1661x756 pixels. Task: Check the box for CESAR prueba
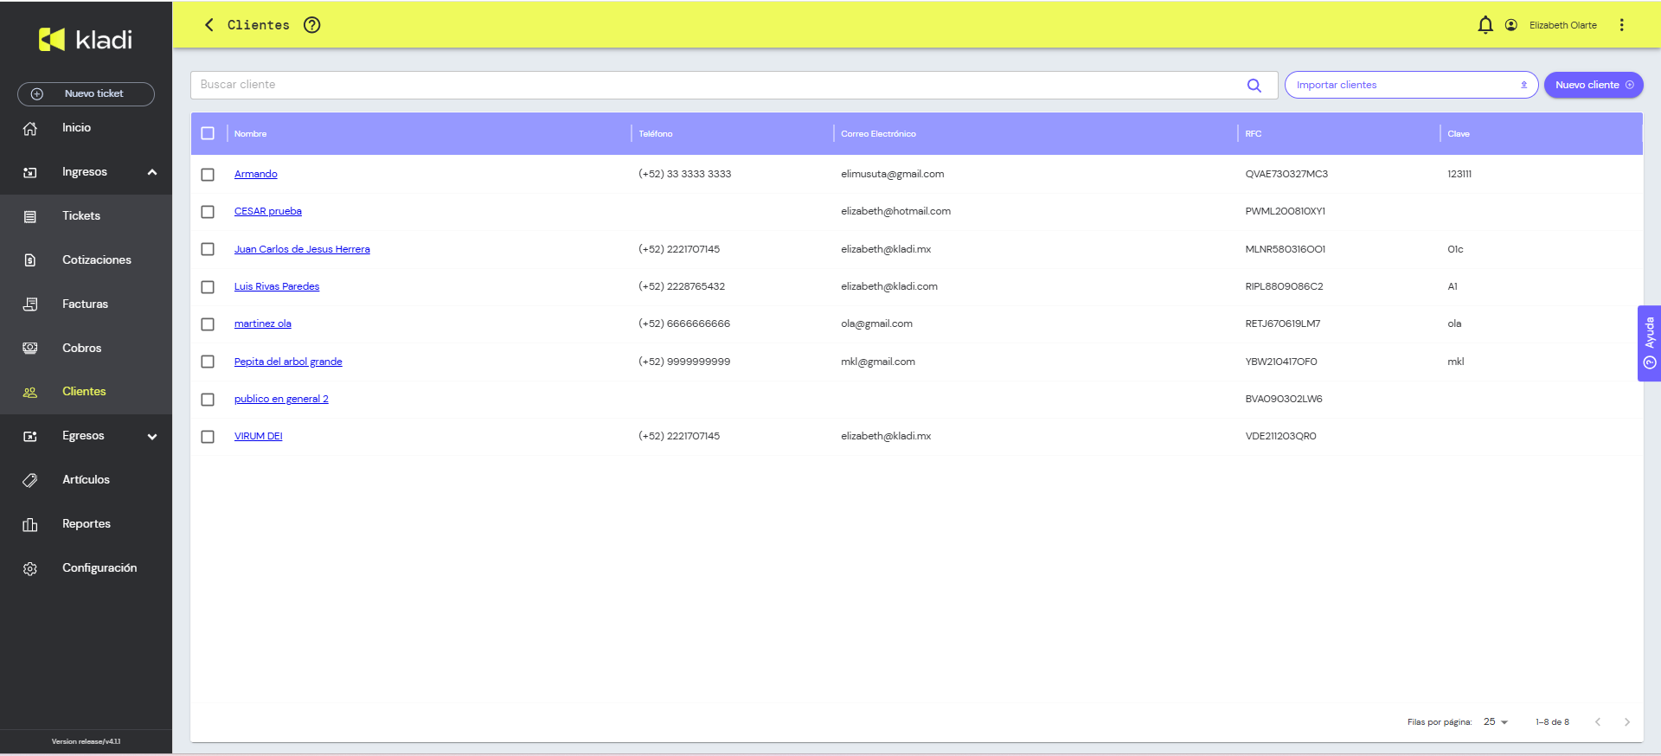pos(208,212)
